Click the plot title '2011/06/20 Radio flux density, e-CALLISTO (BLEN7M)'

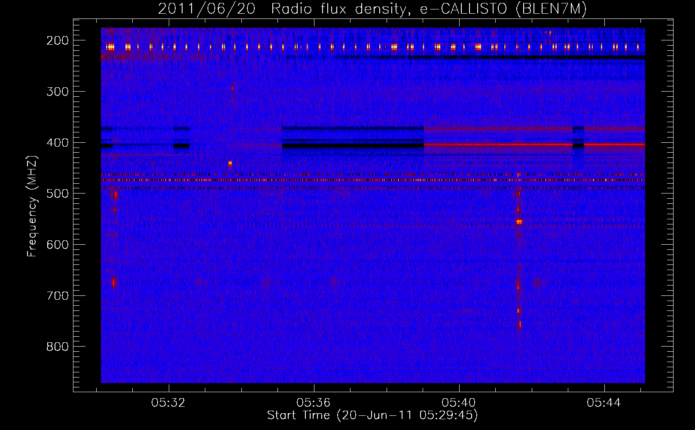coord(372,9)
